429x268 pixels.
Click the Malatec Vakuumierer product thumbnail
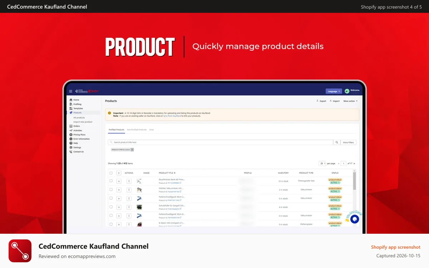(x=139, y=190)
